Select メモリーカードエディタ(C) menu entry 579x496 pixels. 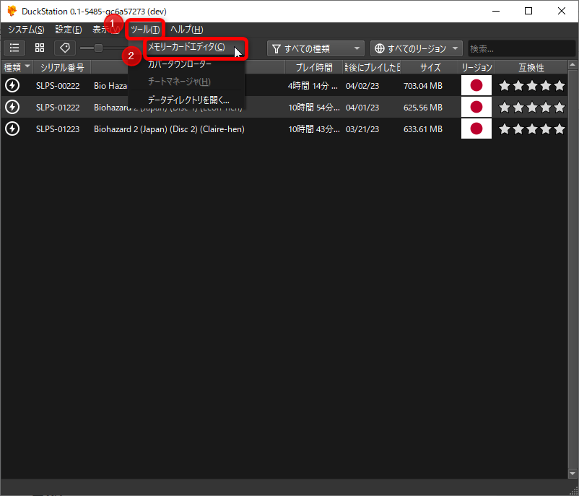coord(186,47)
